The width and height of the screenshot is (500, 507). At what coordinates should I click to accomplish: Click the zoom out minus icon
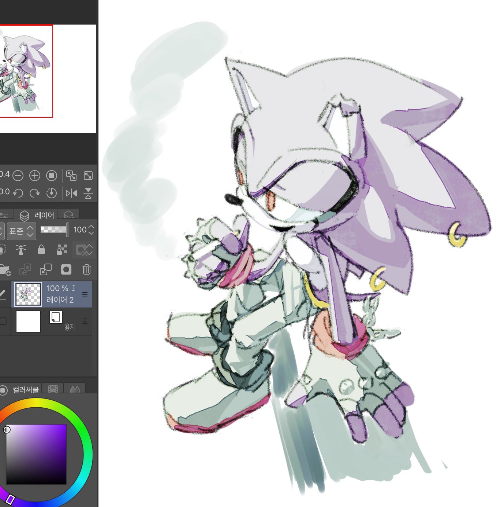18,176
